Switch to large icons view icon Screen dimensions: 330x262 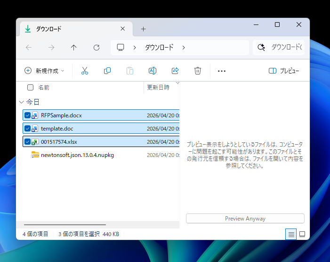(x=302, y=234)
